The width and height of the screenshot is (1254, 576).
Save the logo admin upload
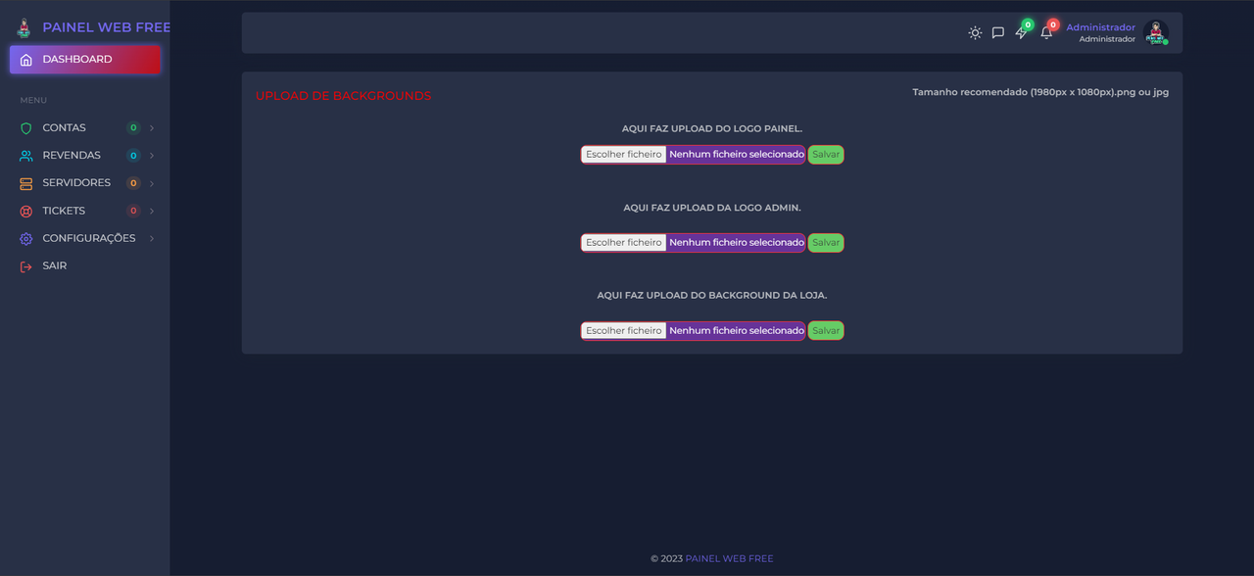point(826,243)
